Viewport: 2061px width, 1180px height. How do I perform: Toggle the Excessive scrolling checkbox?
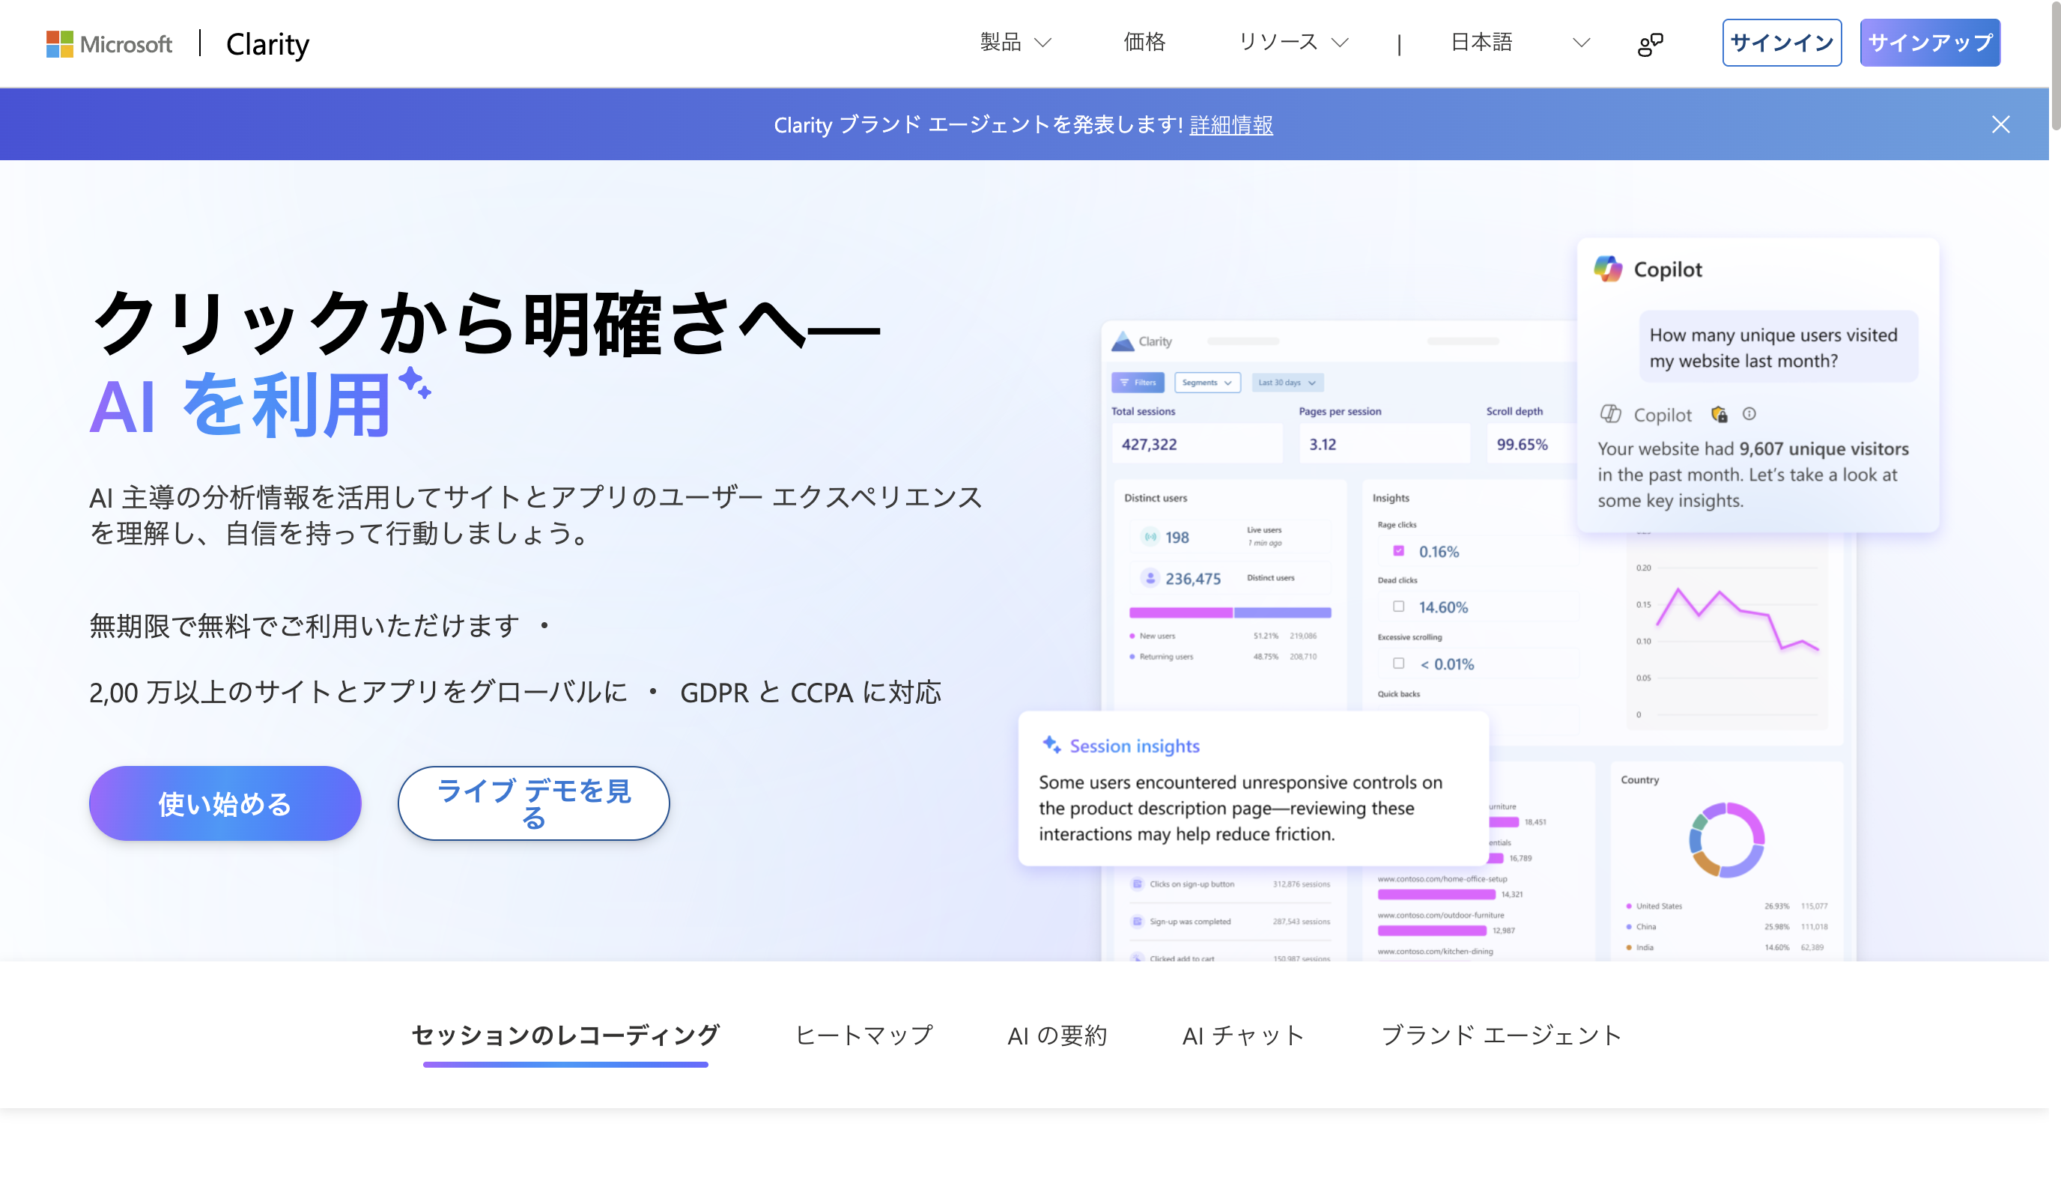(1398, 663)
